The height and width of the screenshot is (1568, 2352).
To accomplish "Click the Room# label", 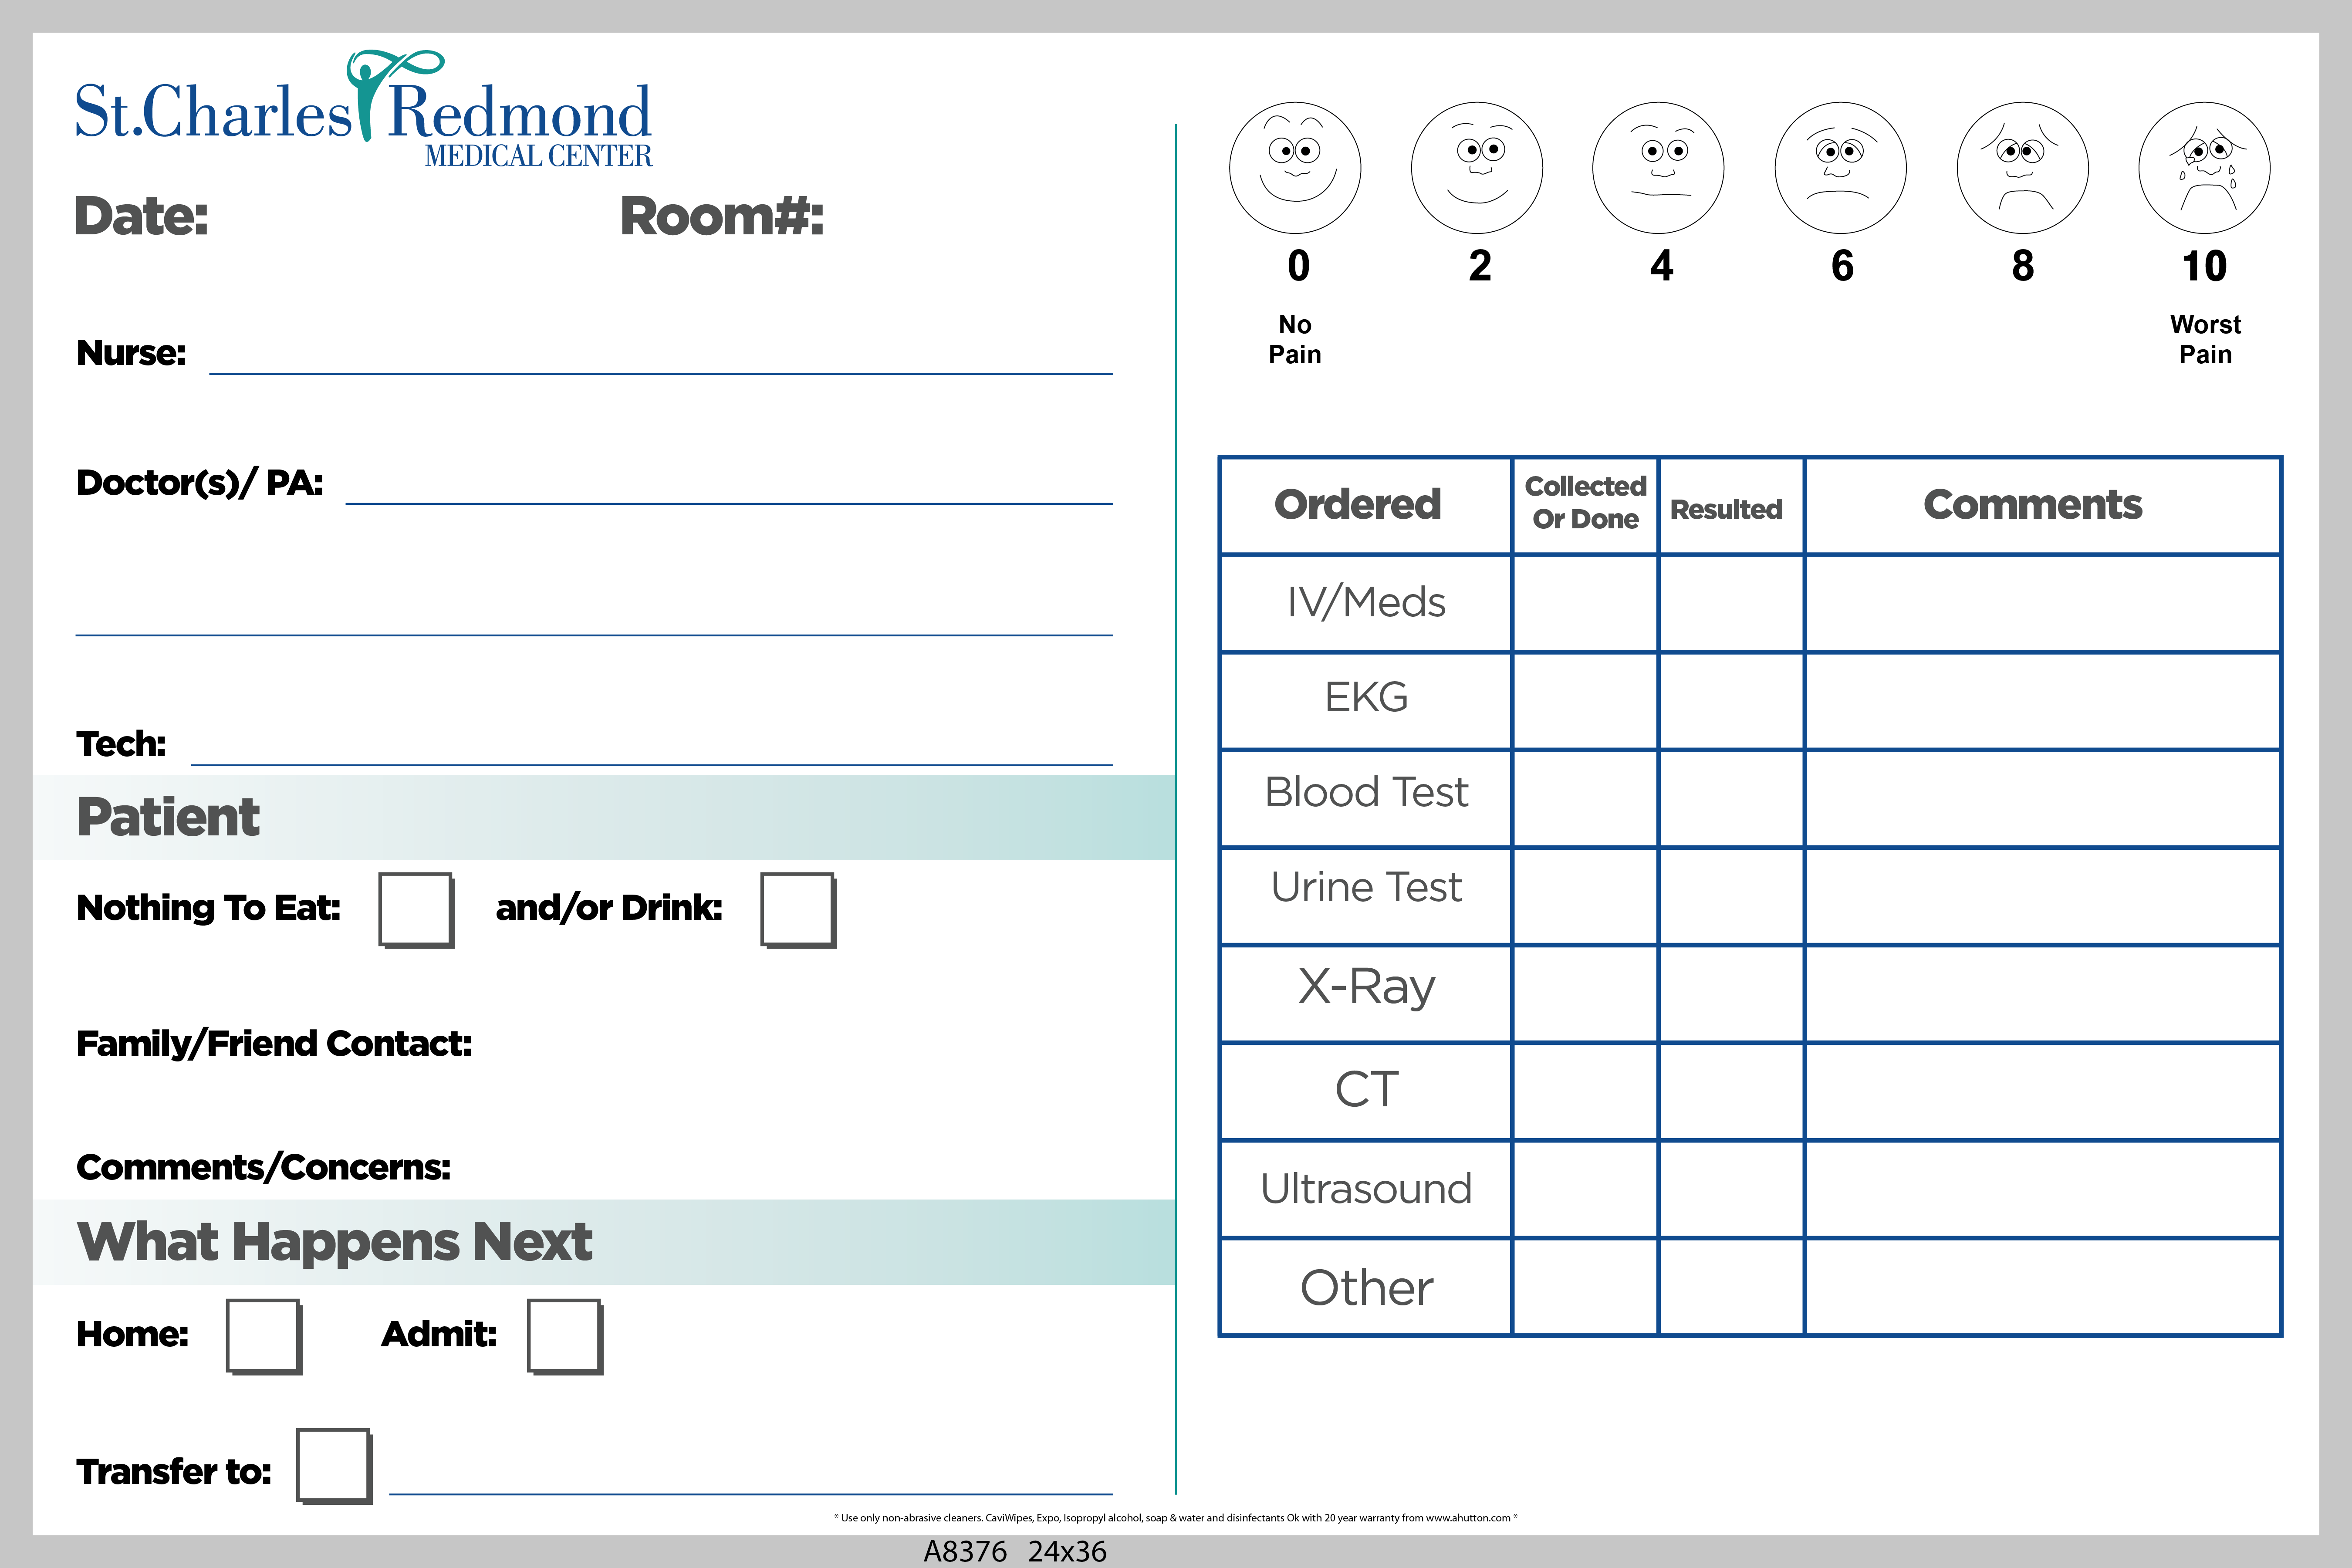I will pos(722,216).
